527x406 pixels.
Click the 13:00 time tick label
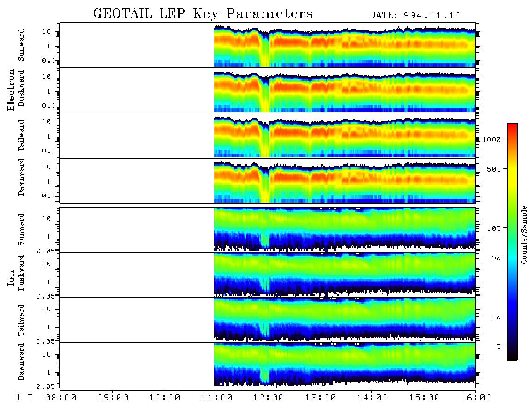321,398
